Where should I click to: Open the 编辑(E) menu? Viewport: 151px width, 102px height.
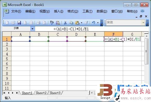pos(30,11)
